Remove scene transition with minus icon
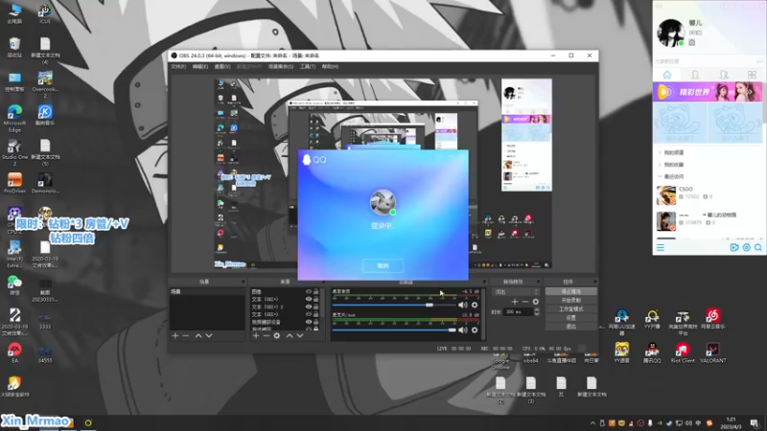Image resolution: width=767 pixels, height=431 pixels. 524,302
